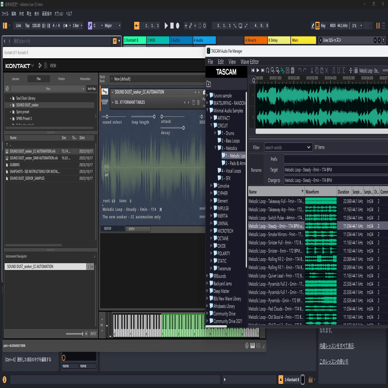Open TASCAM Wave Editor menu

[x=250, y=62]
